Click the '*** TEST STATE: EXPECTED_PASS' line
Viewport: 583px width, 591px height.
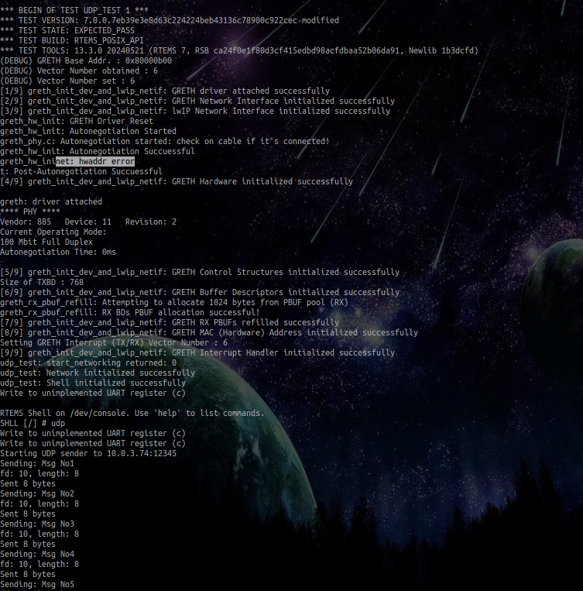click(67, 30)
